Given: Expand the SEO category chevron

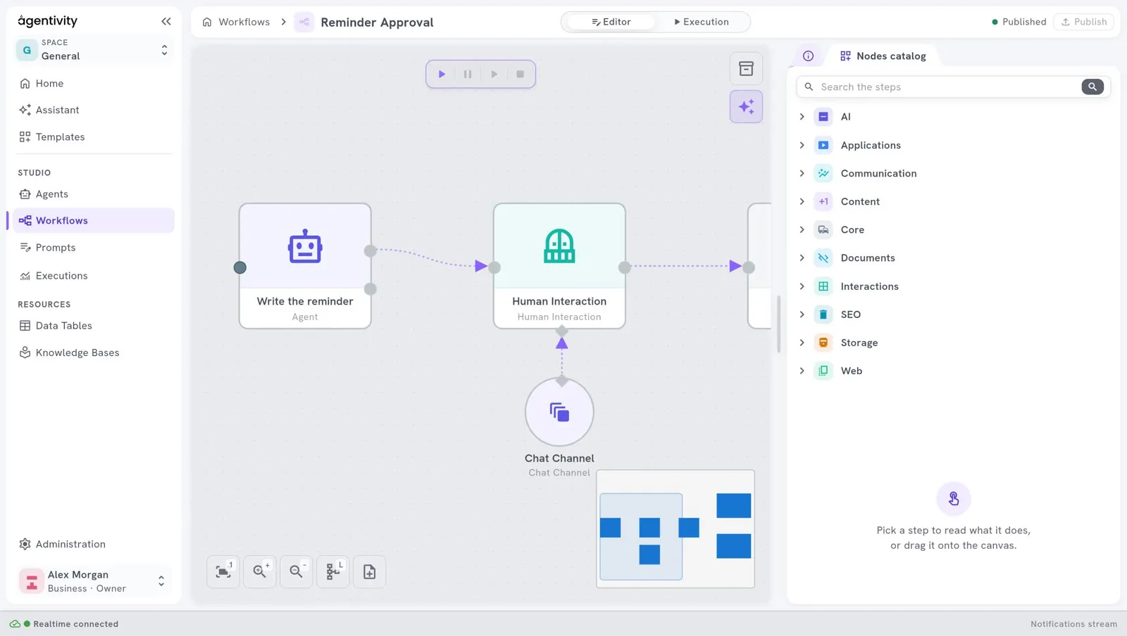Looking at the screenshot, I should (802, 314).
